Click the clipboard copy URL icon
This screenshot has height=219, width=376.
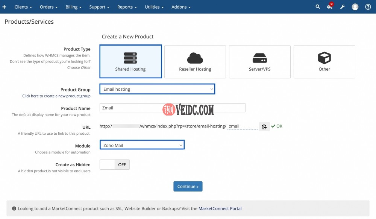pos(264,126)
